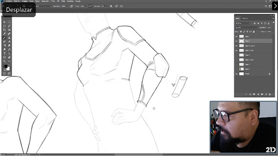The width and height of the screenshot is (278, 156).
Task: Expand the Opacidad slider arrow in Capas
Action: point(273,28)
